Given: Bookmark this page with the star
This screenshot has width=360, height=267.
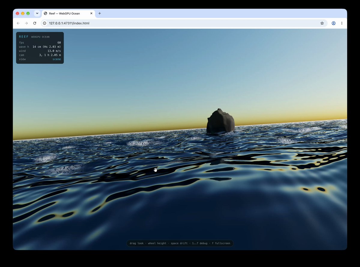Looking at the screenshot, I should pyautogui.click(x=322, y=23).
